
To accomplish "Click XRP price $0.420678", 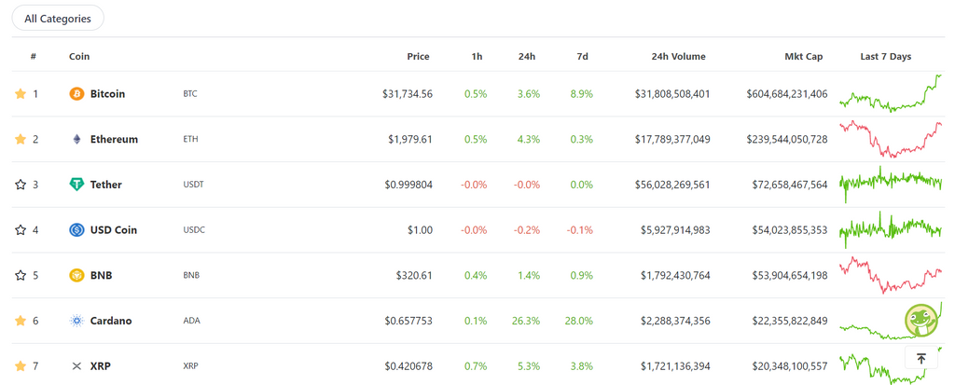I will click(408, 366).
